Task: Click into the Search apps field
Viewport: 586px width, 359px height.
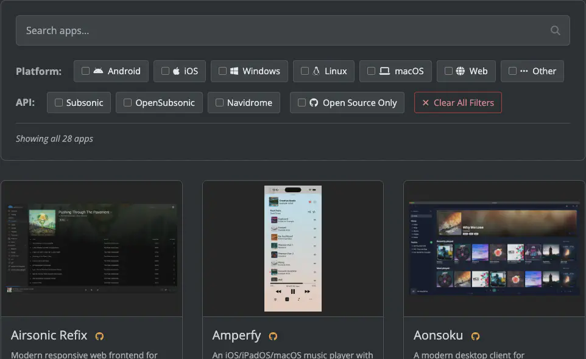Action: (x=280, y=30)
